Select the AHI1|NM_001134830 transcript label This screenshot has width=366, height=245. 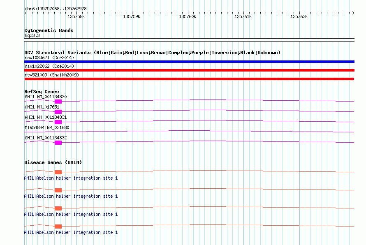coord(46,97)
